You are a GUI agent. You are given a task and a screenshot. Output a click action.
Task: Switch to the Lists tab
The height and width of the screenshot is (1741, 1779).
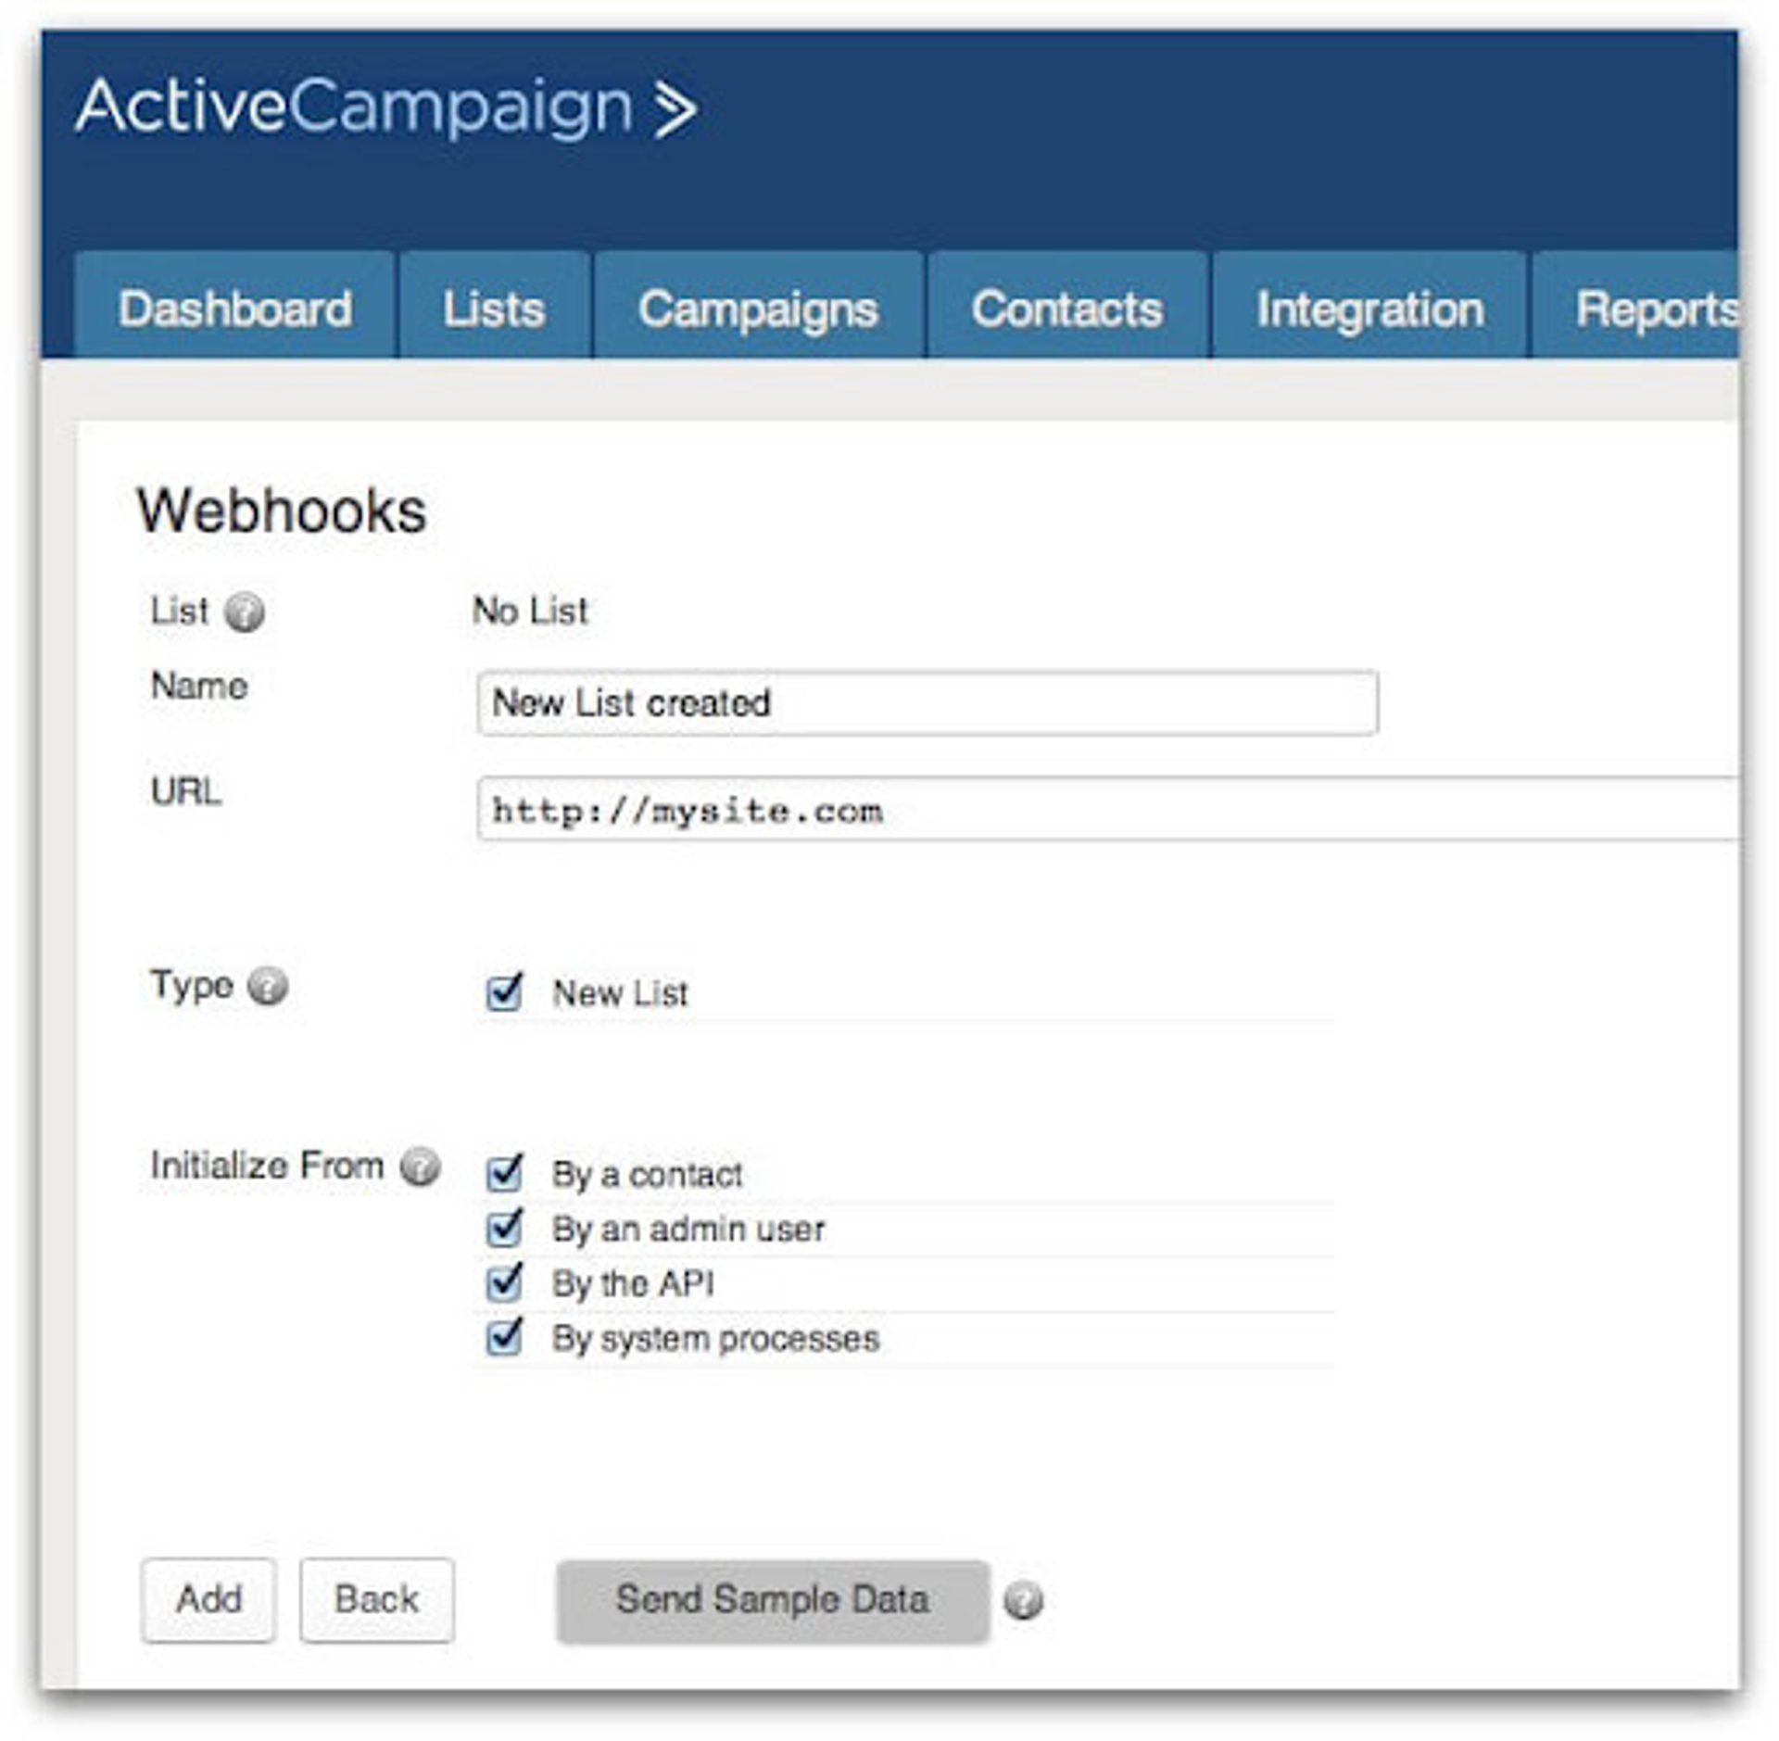coord(494,309)
